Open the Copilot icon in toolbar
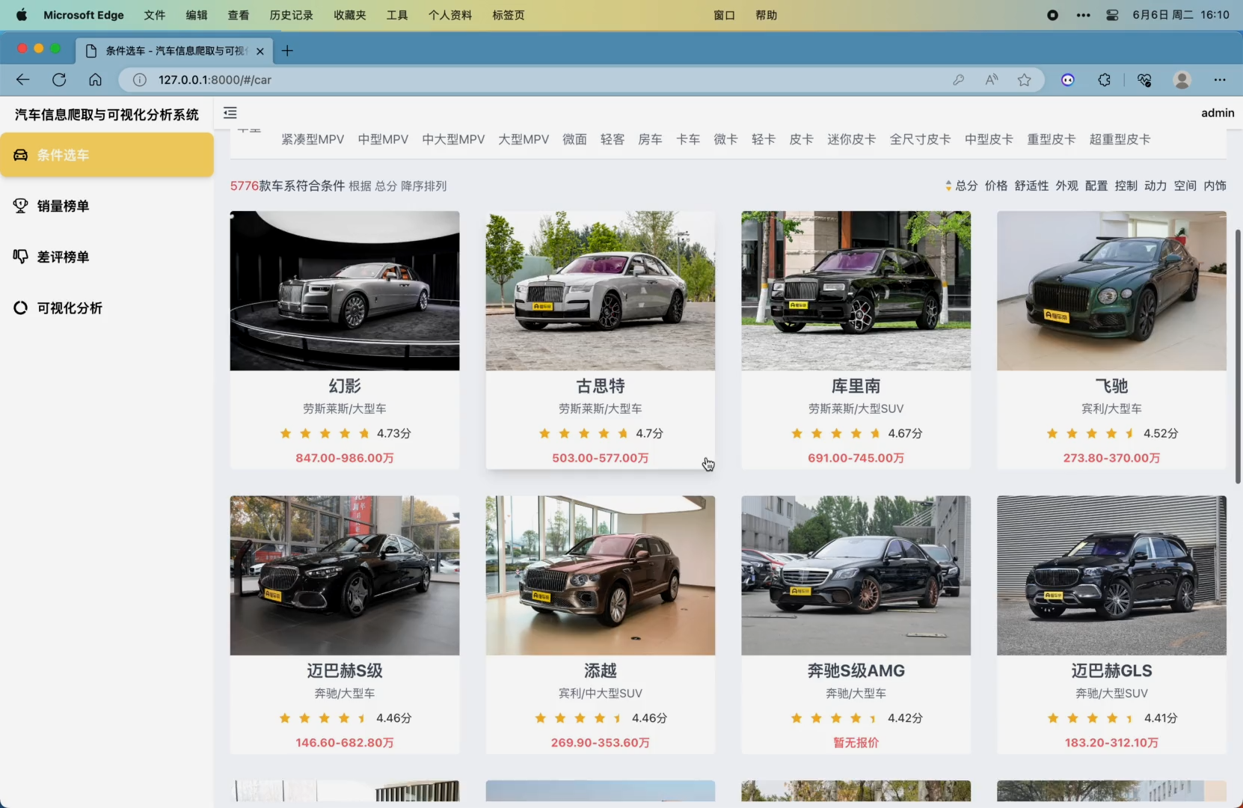 1068,80
